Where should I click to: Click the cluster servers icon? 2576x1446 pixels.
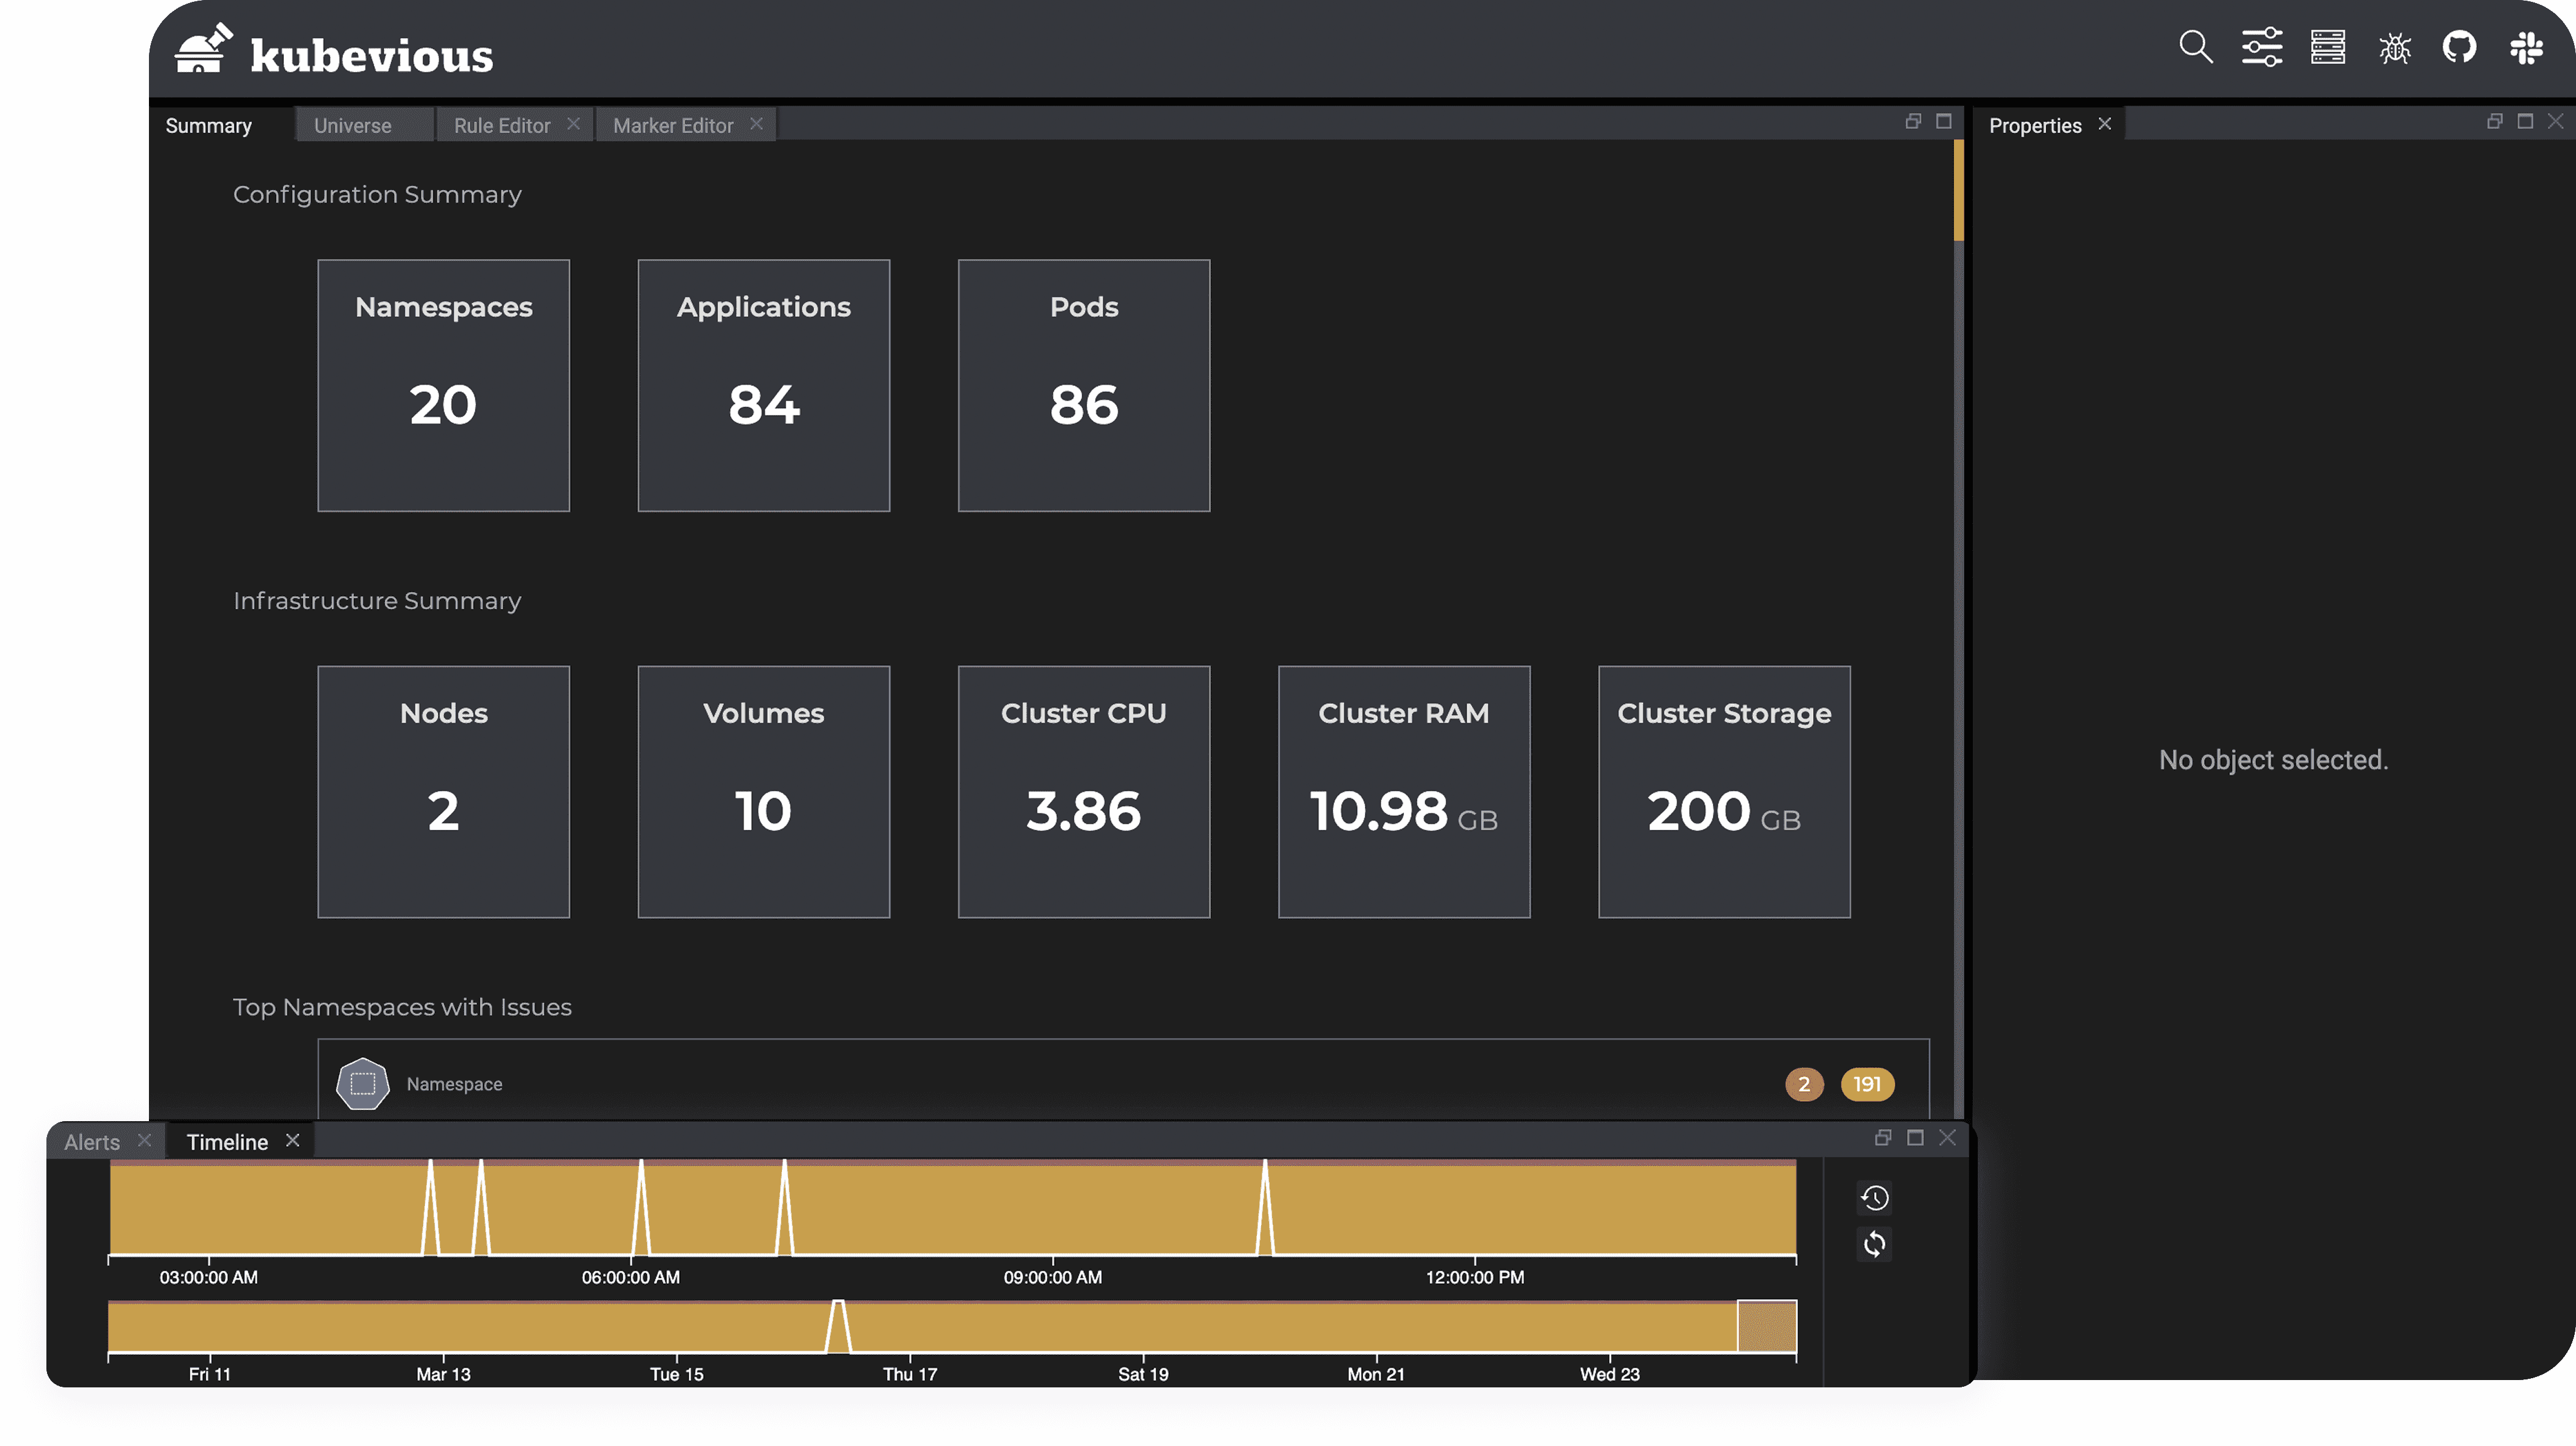coord(2327,47)
